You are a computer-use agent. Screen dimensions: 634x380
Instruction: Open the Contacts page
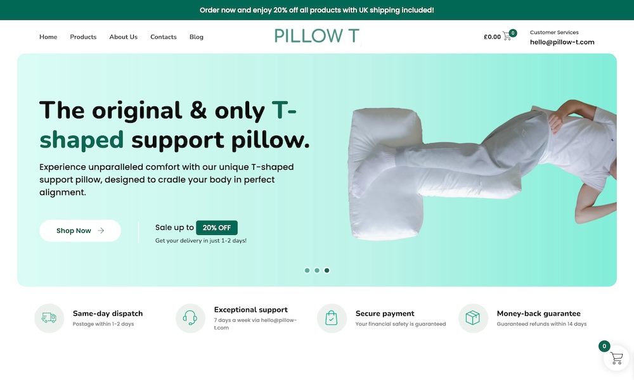[164, 37]
